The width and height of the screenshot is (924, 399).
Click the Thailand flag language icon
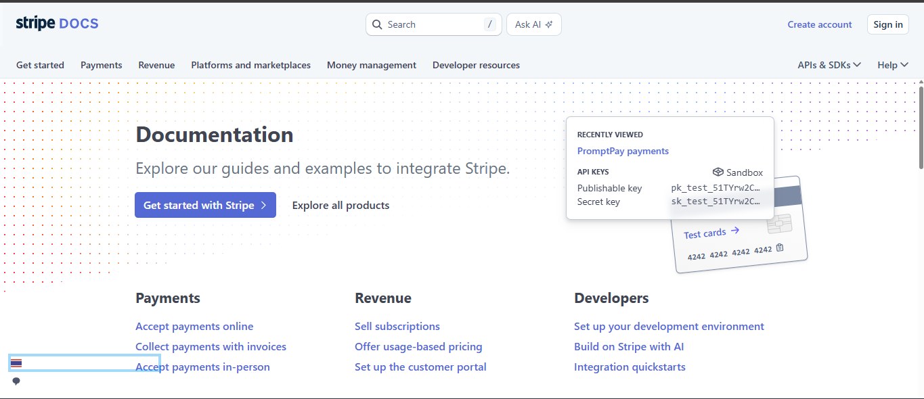coord(16,363)
